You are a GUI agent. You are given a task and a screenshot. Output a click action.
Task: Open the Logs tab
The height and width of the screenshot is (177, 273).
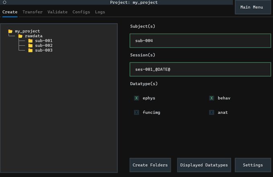click(100, 12)
